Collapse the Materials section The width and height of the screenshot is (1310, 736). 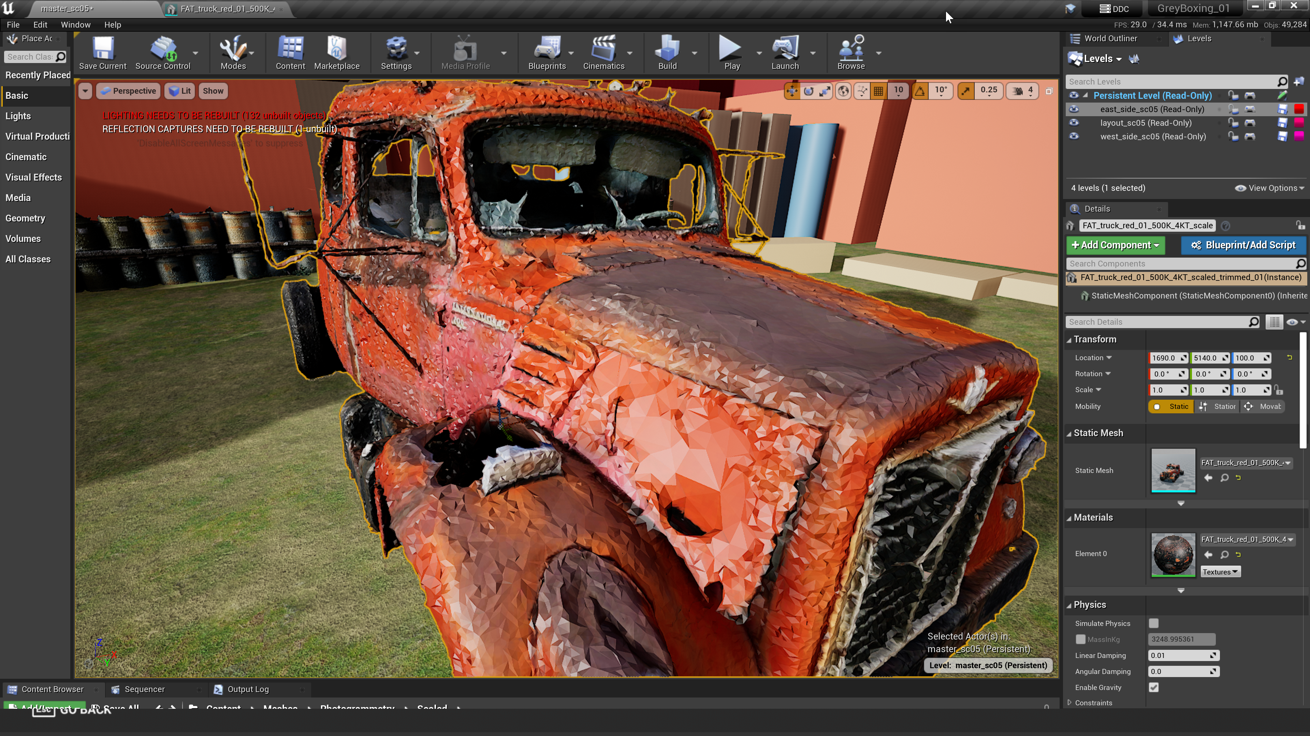[1068, 518]
